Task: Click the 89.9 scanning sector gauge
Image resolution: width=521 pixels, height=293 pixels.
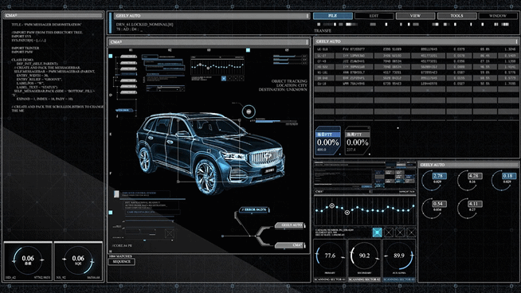Action: click(x=399, y=256)
